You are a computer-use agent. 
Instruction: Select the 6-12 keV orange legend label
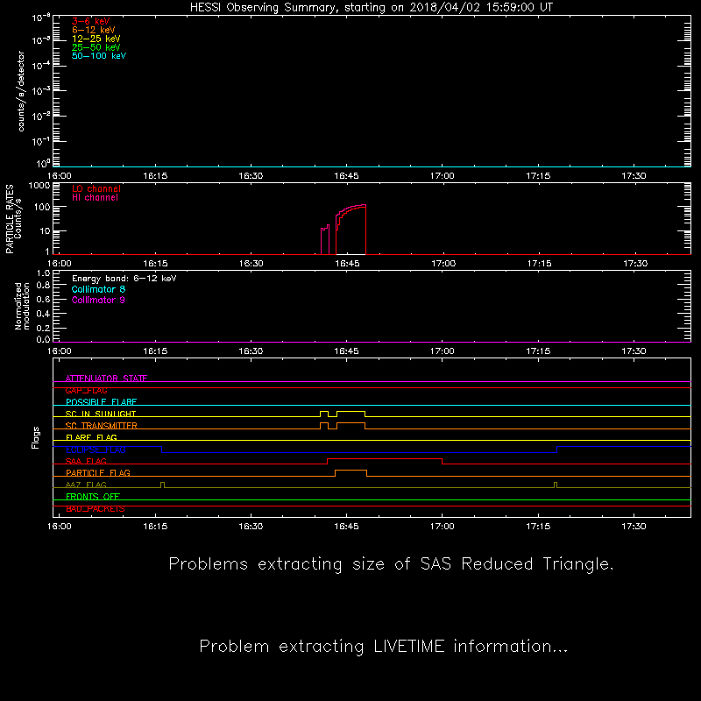tap(94, 30)
